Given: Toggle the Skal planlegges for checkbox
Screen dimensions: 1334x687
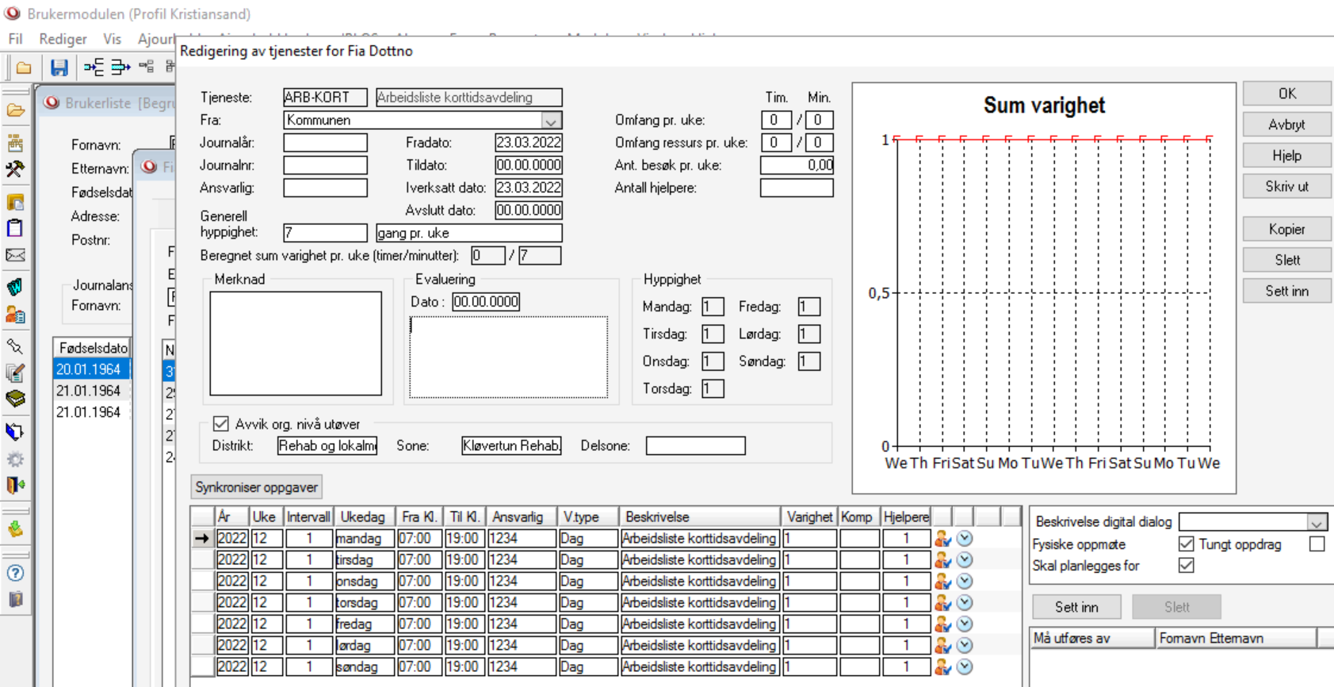Looking at the screenshot, I should click(x=1186, y=566).
